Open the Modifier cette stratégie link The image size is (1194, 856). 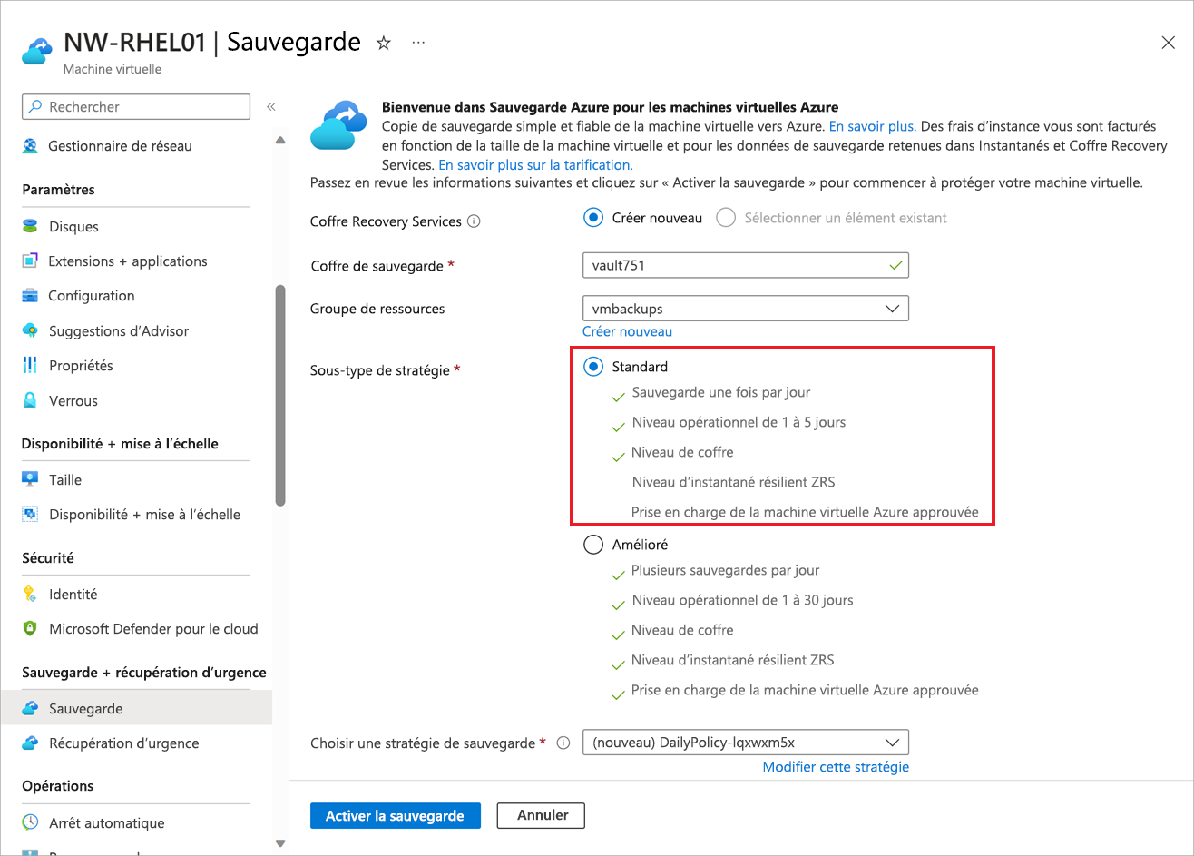(x=835, y=766)
